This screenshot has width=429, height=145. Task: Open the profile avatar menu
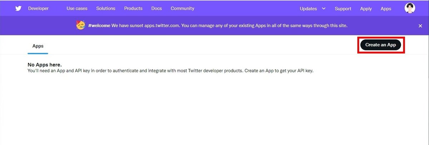(410, 8)
